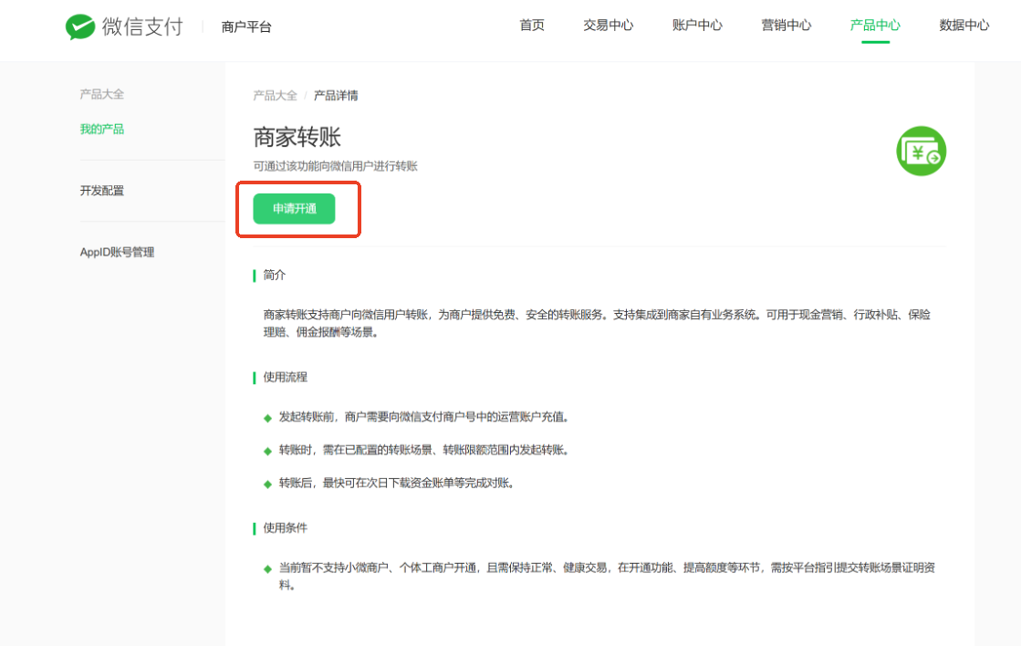Screen dimensions: 1021x646
Task: Click the 商户平台 header label
Action: 246,26
